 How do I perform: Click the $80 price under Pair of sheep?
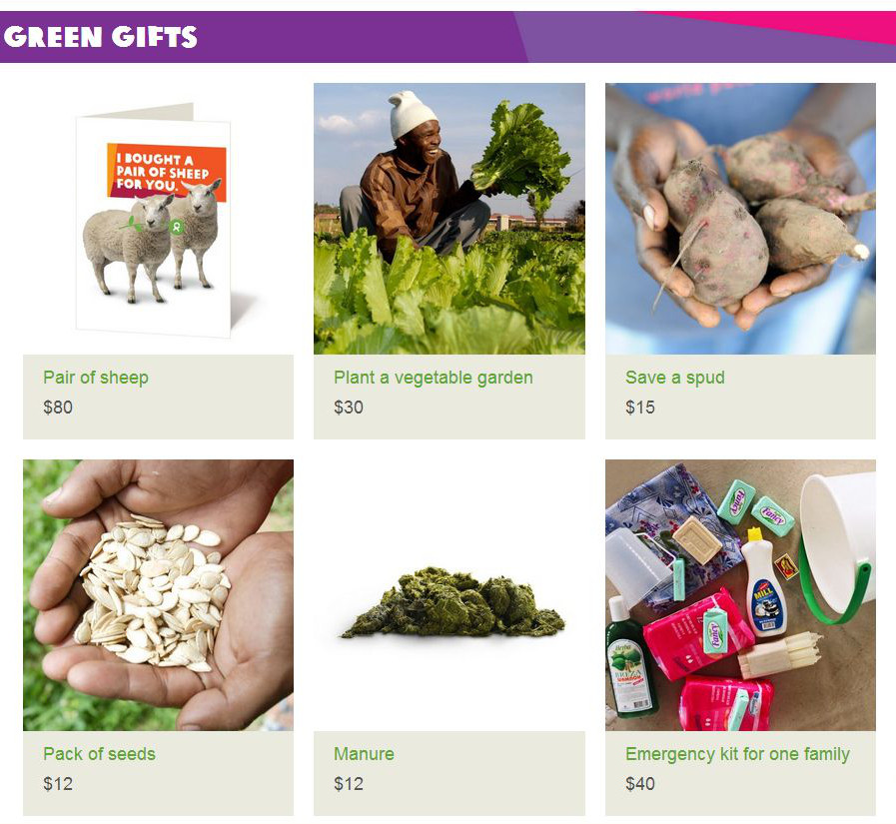point(58,407)
